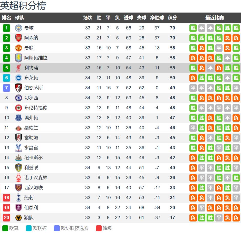This screenshot has width=241, height=233.
Task: Open the 曼联 team link
Action: [29, 48]
